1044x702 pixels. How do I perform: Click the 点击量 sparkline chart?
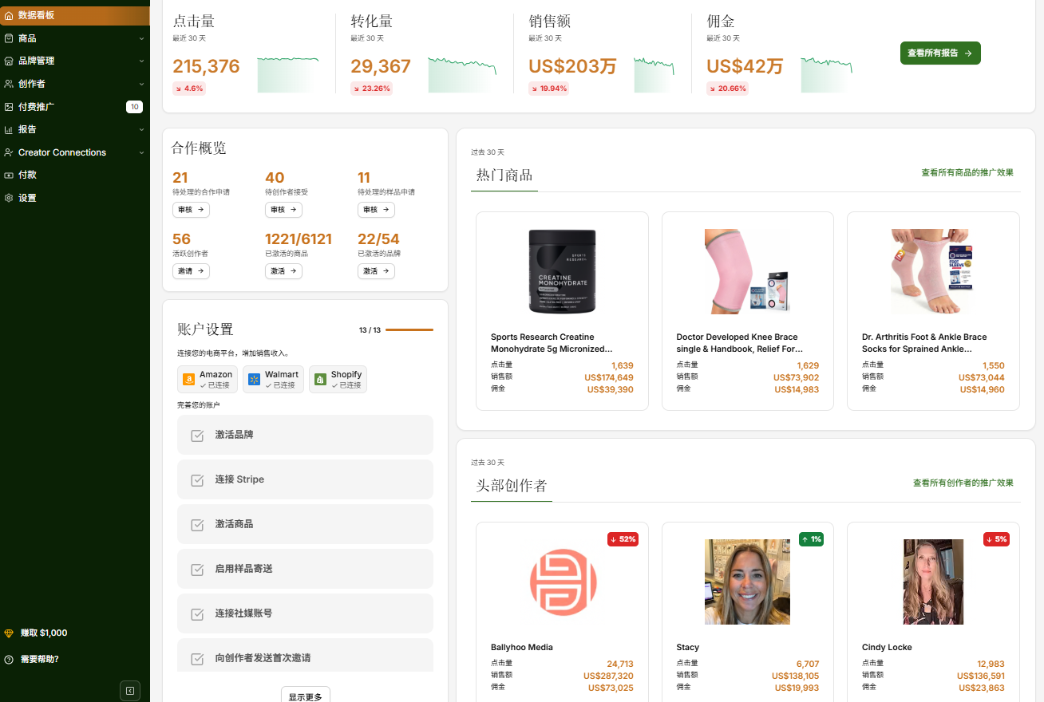tap(288, 75)
